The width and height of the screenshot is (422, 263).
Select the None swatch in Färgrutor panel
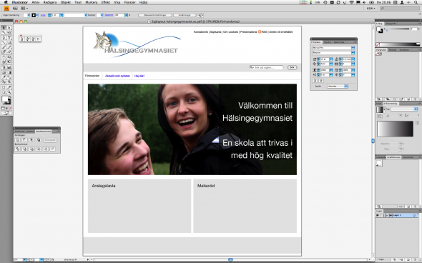tap(378, 54)
